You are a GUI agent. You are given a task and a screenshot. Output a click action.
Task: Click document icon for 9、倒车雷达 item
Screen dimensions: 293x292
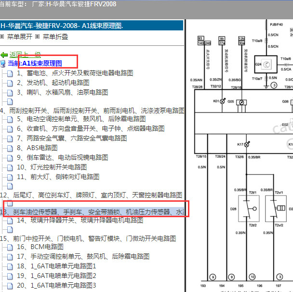[10, 158]
